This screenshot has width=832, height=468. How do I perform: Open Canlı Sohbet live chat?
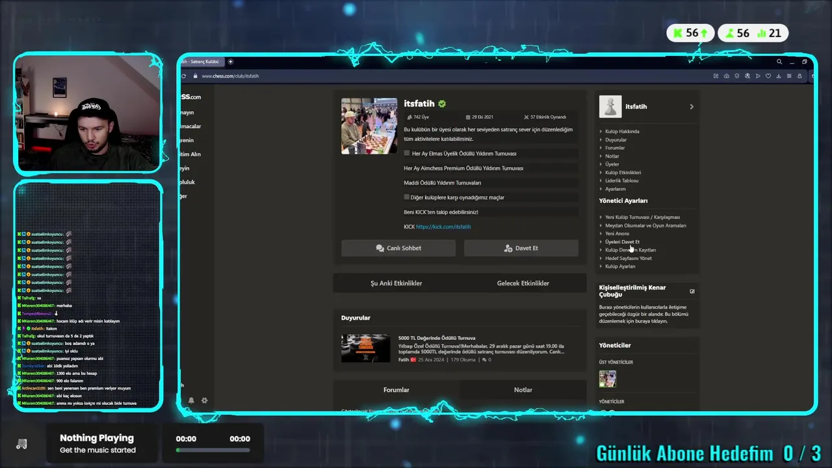pyautogui.click(x=398, y=248)
